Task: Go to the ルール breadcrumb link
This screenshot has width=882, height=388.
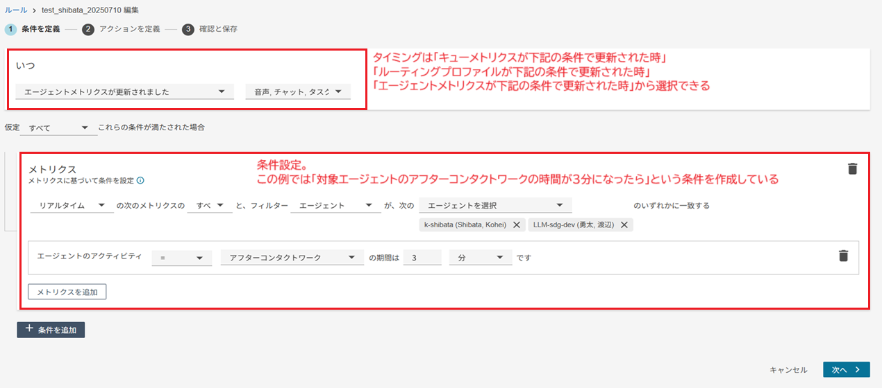Action: 17,10
